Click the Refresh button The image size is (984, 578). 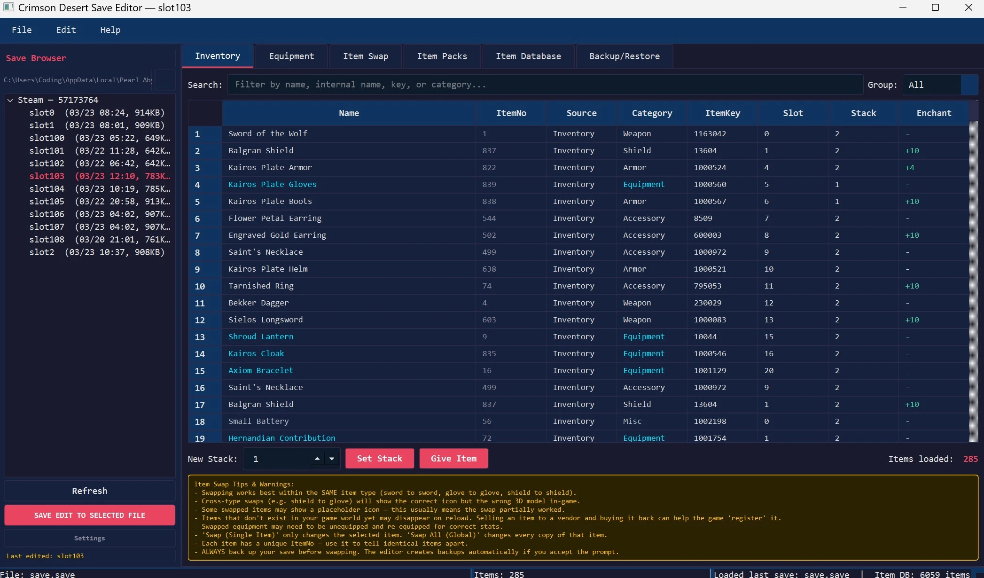click(x=89, y=491)
